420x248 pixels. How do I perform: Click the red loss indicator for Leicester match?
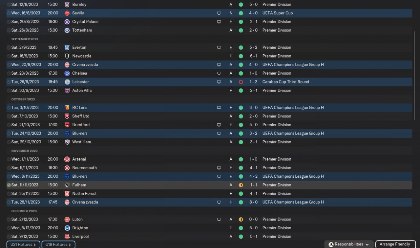tap(241, 82)
